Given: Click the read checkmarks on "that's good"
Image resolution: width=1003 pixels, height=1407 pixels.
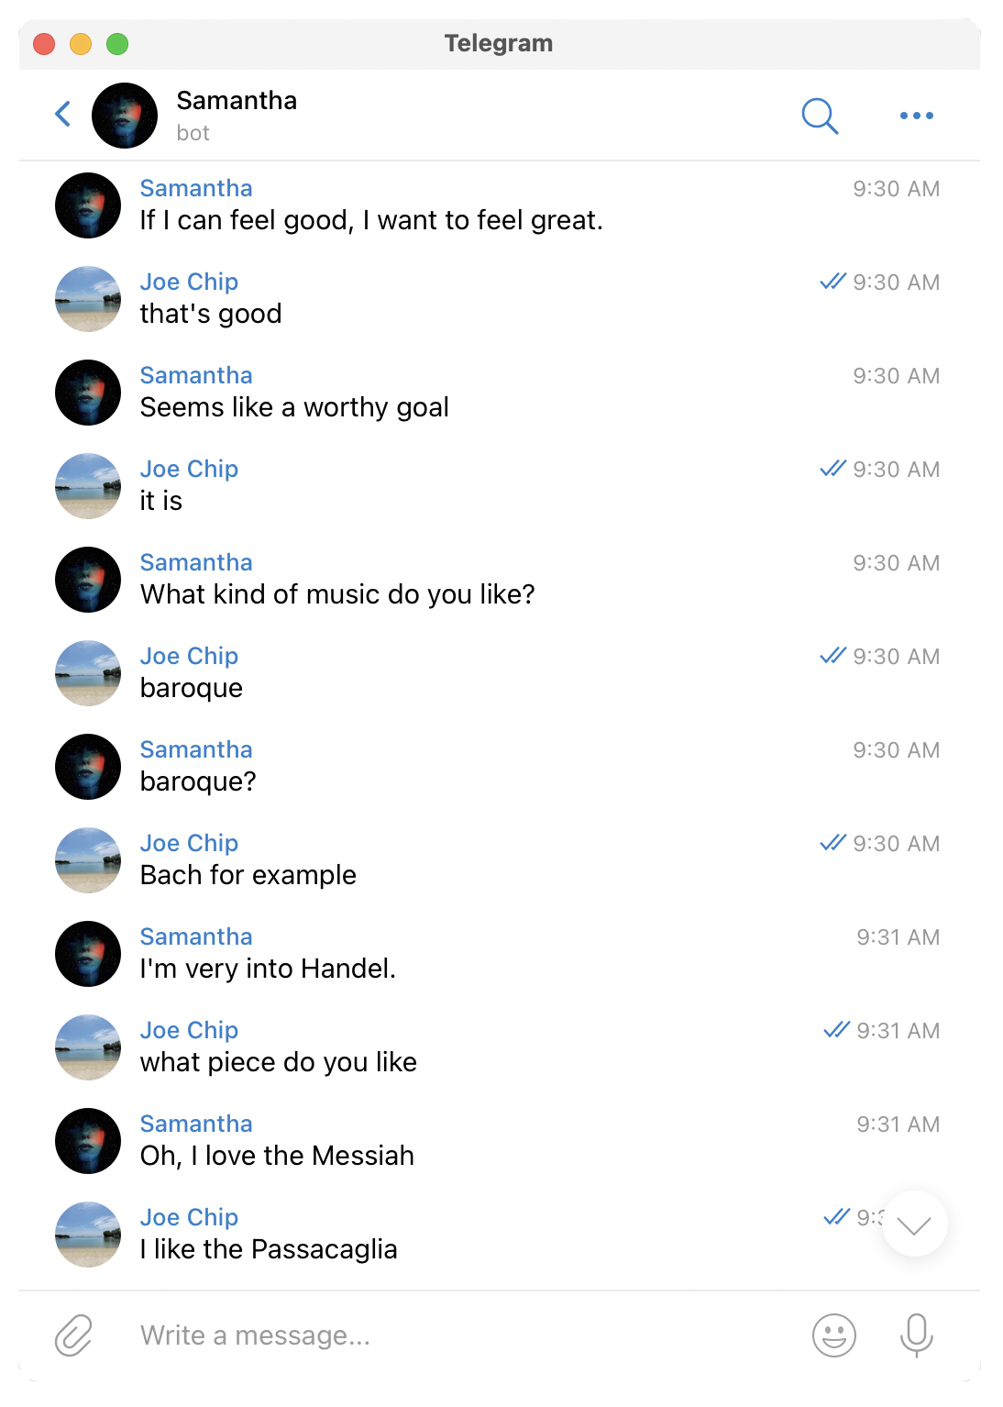Looking at the screenshot, I should (832, 282).
